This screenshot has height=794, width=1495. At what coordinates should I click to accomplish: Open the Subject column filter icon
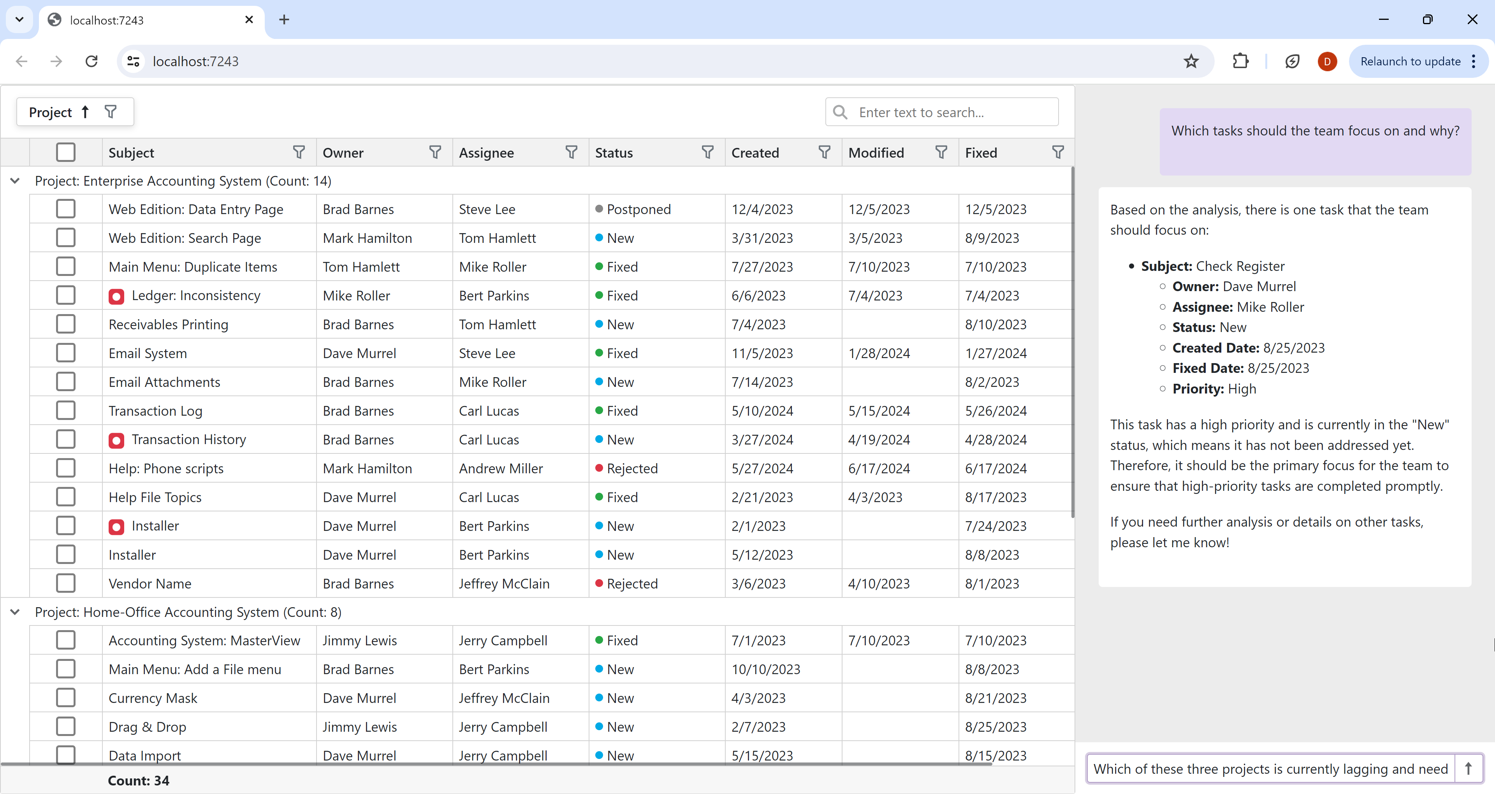298,153
